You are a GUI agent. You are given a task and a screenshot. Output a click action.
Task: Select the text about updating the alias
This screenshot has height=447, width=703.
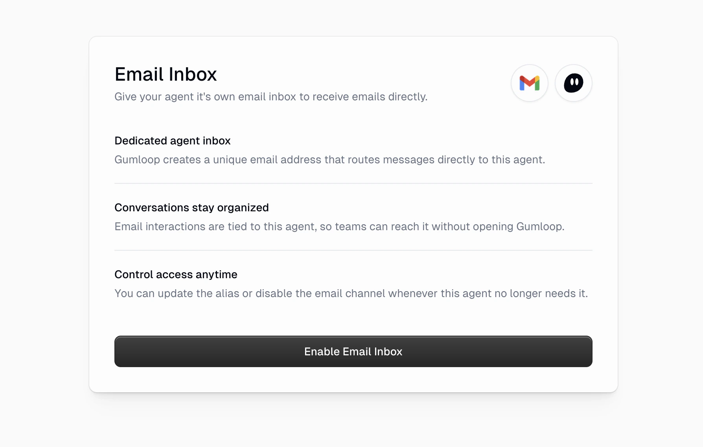tap(351, 293)
